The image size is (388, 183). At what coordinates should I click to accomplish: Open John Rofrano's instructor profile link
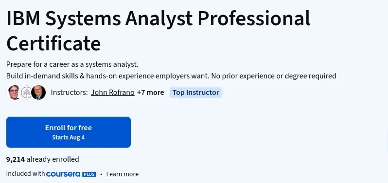pyautogui.click(x=113, y=92)
